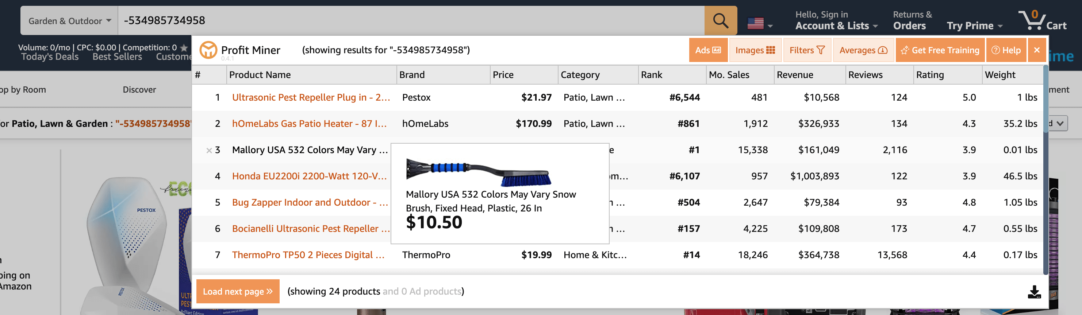Viewport: 1082px width, 315px height.
Task: Click the Profit Miner logo icon
Action: click(209, 50)
